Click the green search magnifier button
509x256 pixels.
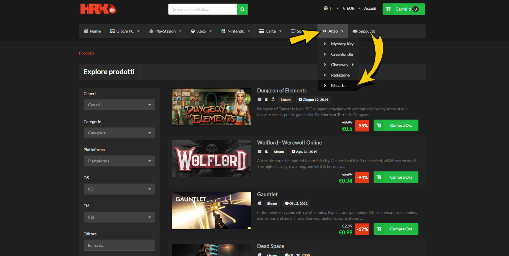[x=242, y=9]
